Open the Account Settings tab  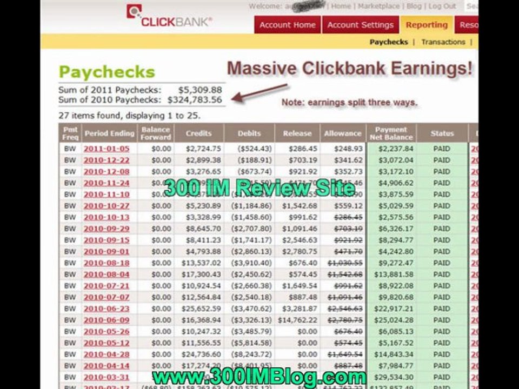pyautogui.click(x=360, y=25)
